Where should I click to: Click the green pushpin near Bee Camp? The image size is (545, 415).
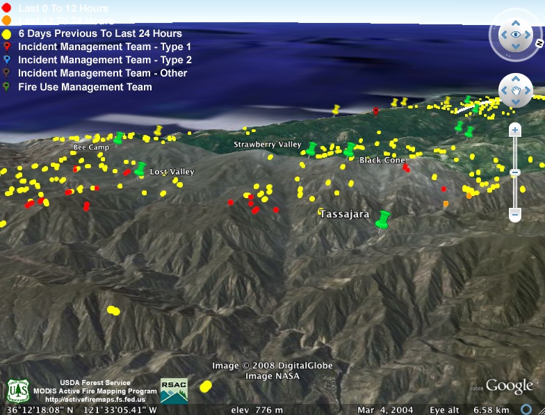(119, 138)
